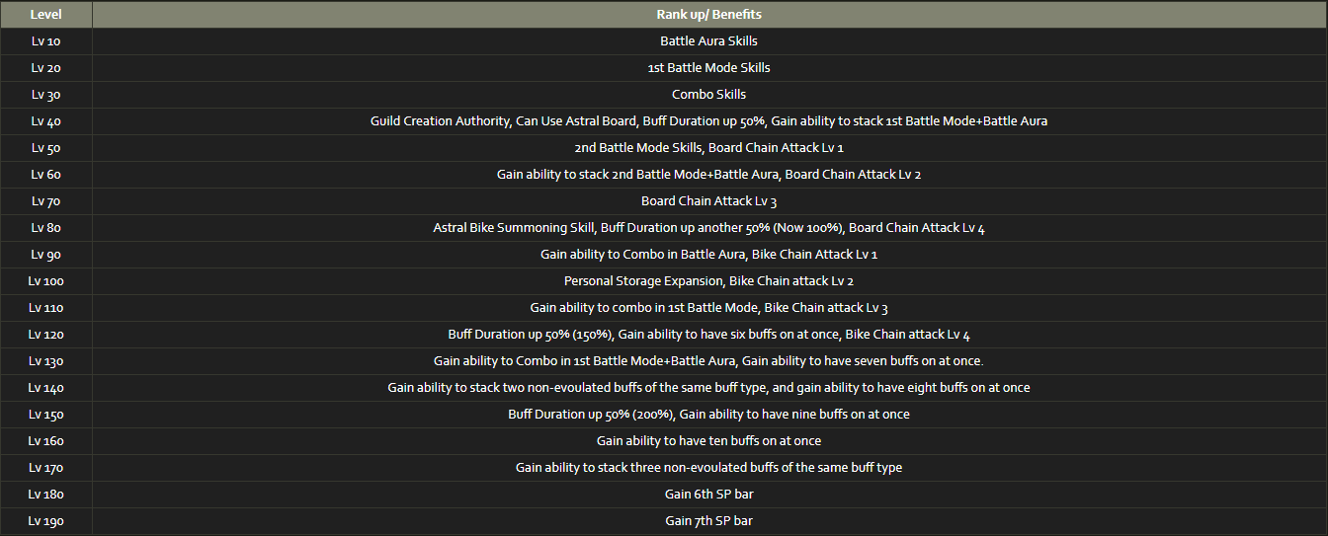The image size is (1328, 536).
Task: Click the Rank up/ Benefits column header
Action: point(708,15)
